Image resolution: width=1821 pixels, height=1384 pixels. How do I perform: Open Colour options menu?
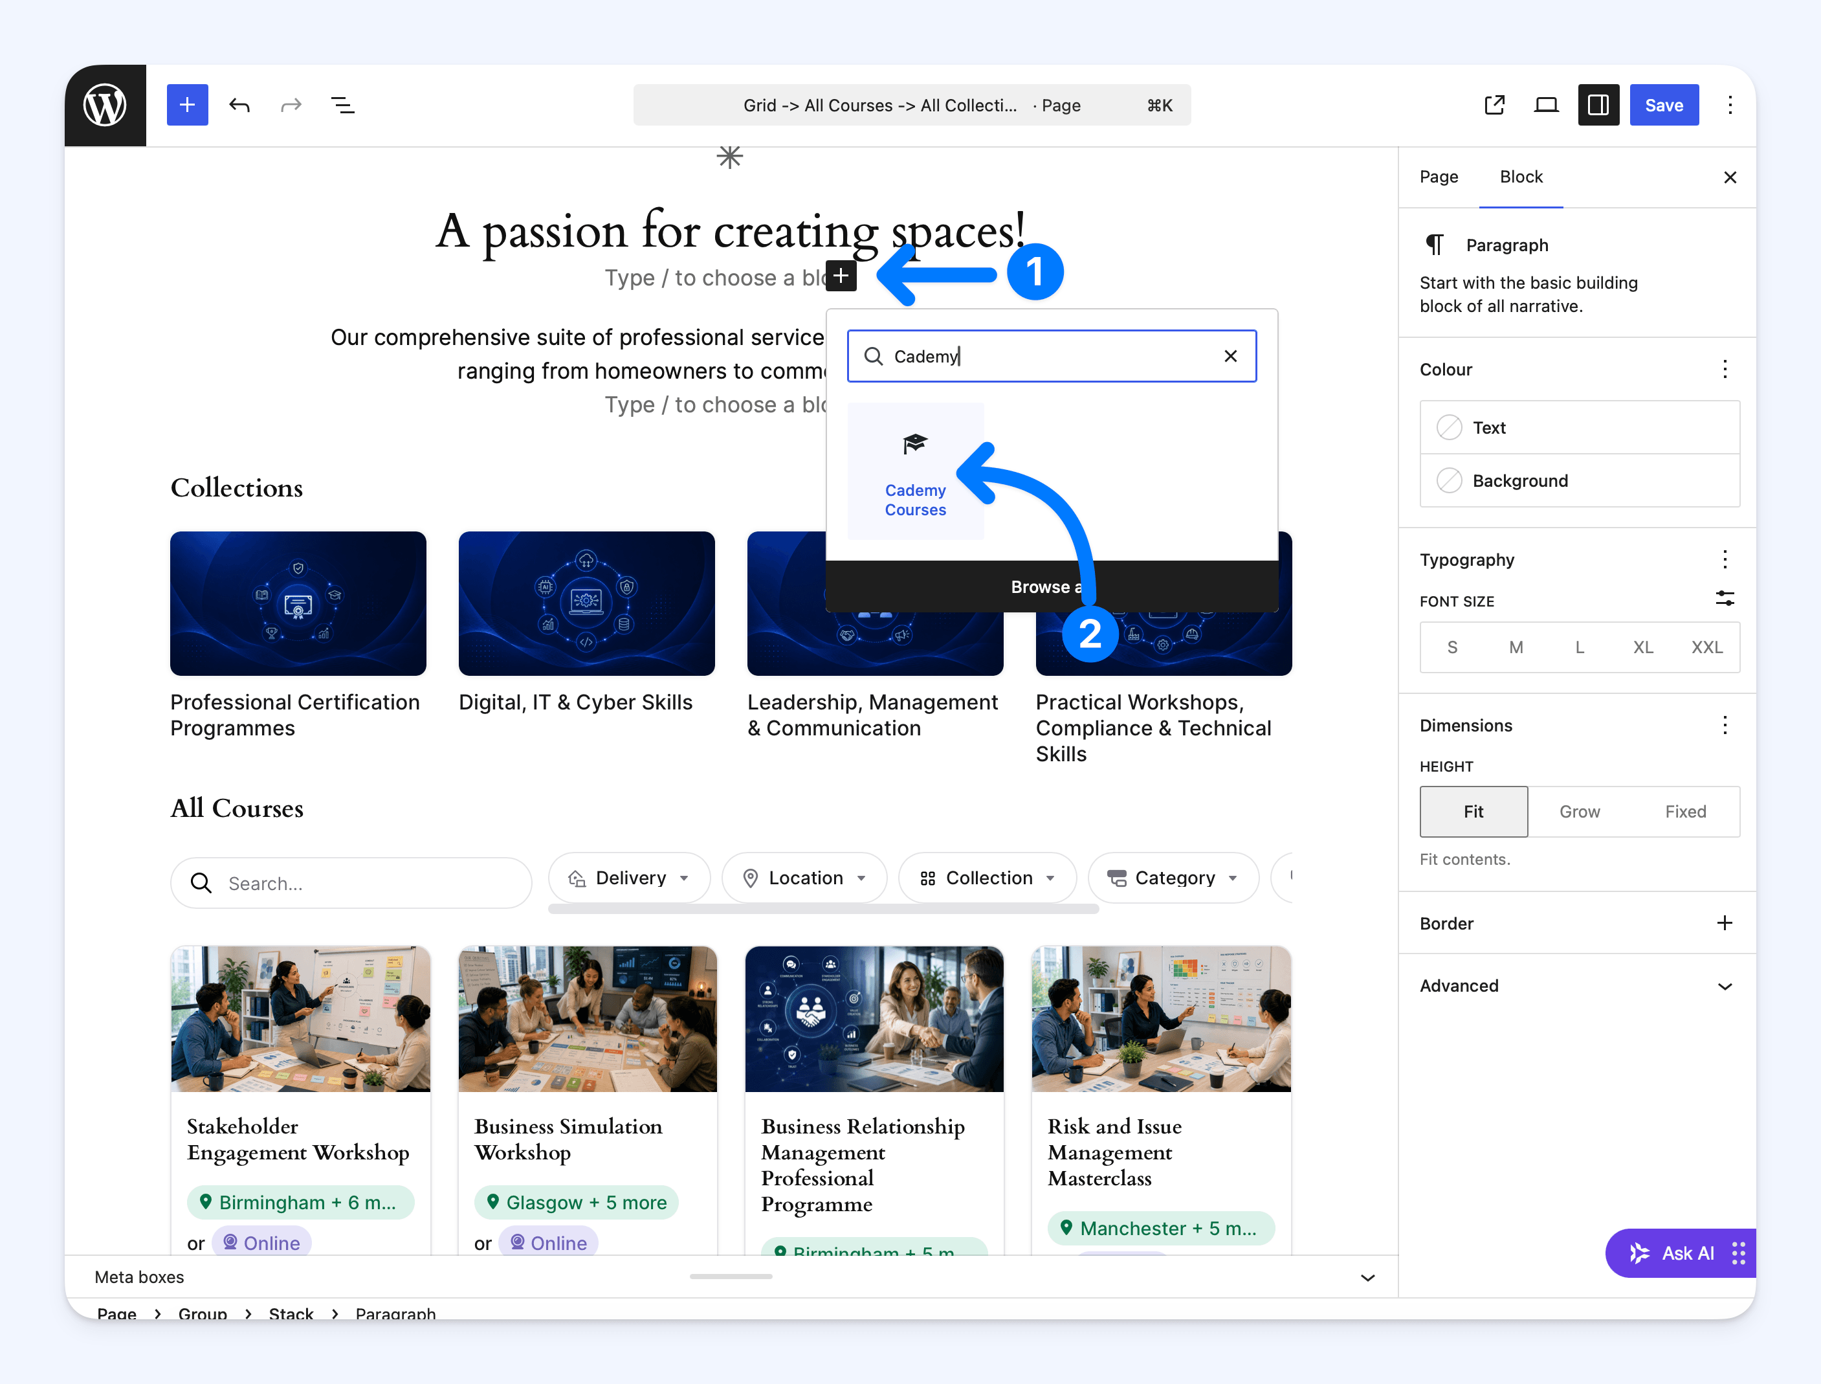pyautogui.click(x=1725, y=369)
